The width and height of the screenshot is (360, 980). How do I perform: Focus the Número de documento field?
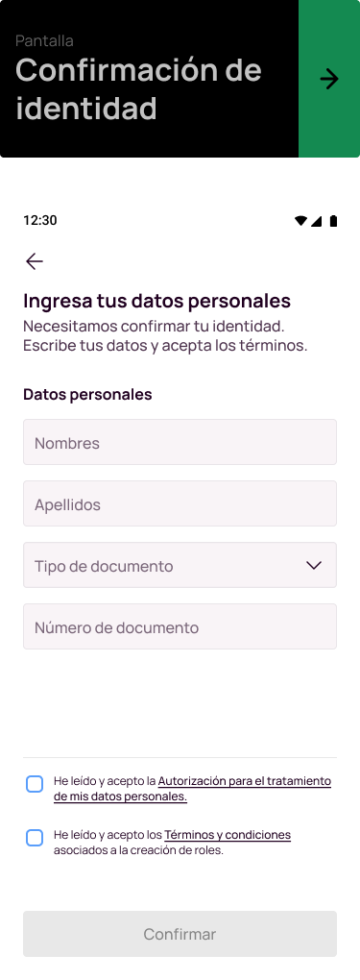click(x=180, y=626)
